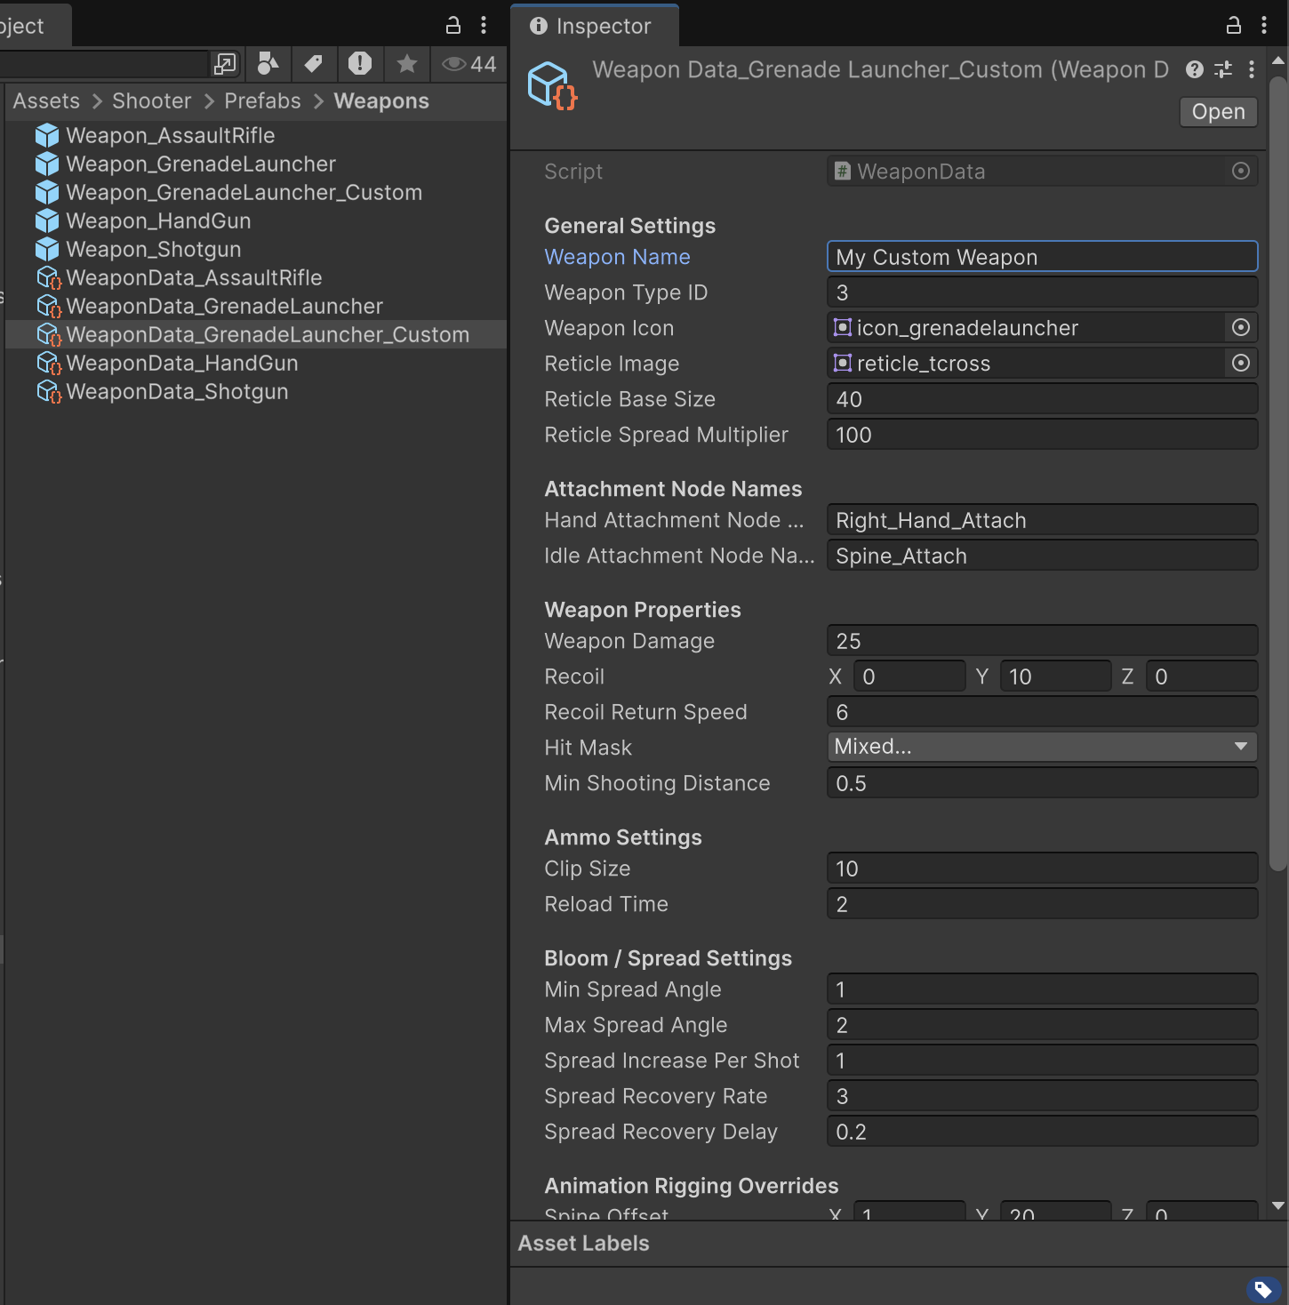Click the Open button

[1218, 112]
